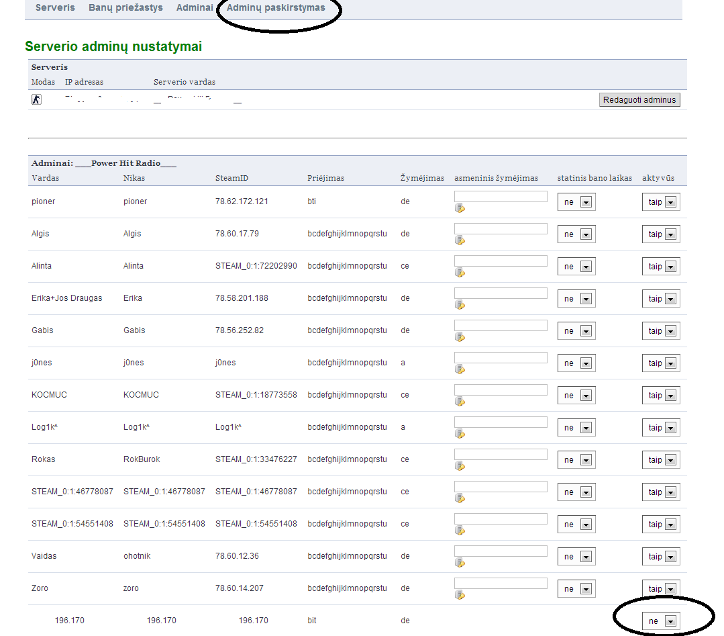Focus personal flag input for j0nes
Screen dimensions: 724x636
click(501, 358)
